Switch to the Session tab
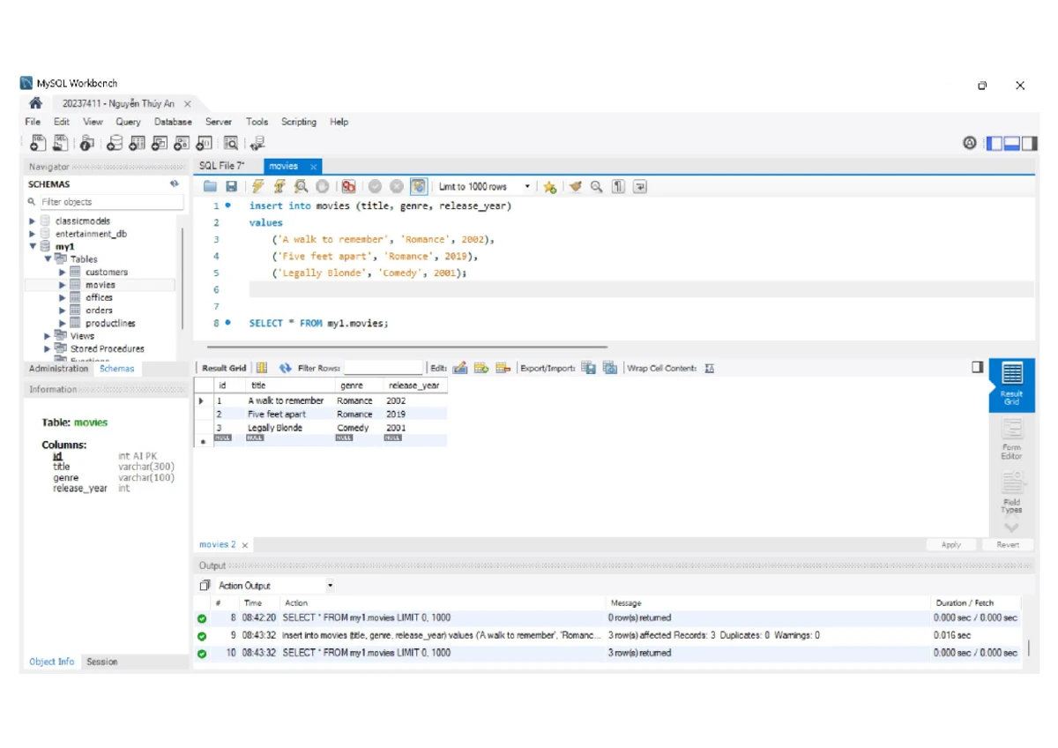The height and width of the screenshot is (748, 1058). (x=101, y=662)
